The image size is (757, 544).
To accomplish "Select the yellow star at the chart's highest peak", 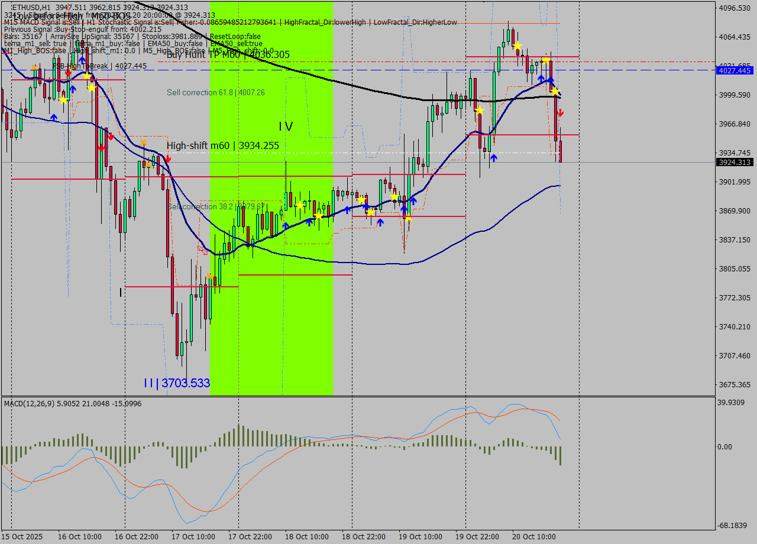I will tap(517, 46).
